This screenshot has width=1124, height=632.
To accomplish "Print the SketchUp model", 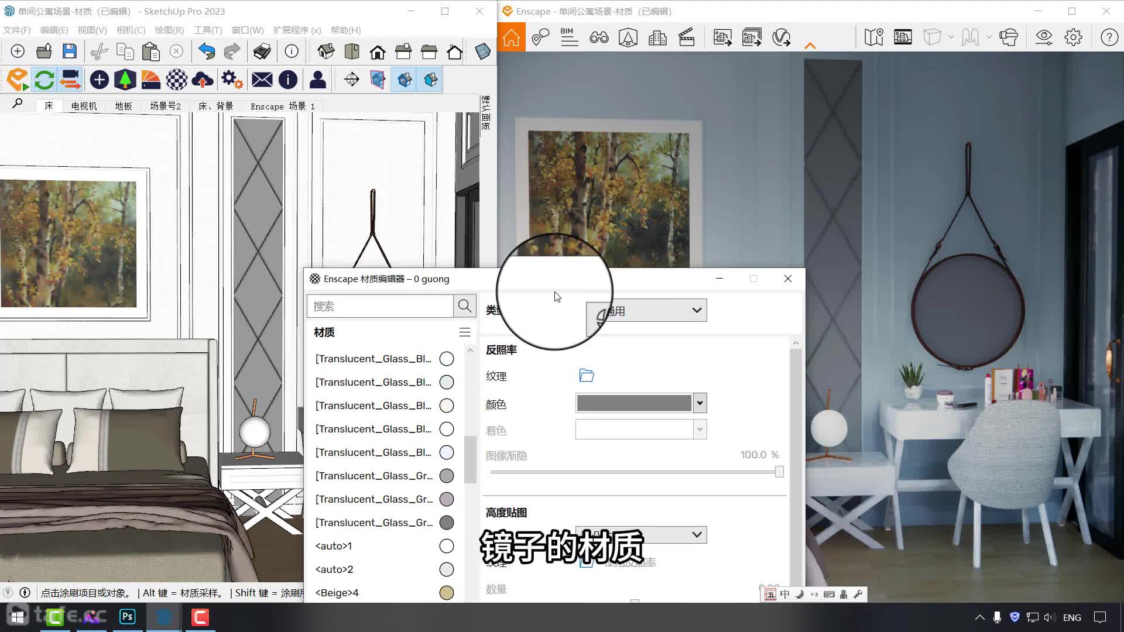I will [x=262, y=51].
